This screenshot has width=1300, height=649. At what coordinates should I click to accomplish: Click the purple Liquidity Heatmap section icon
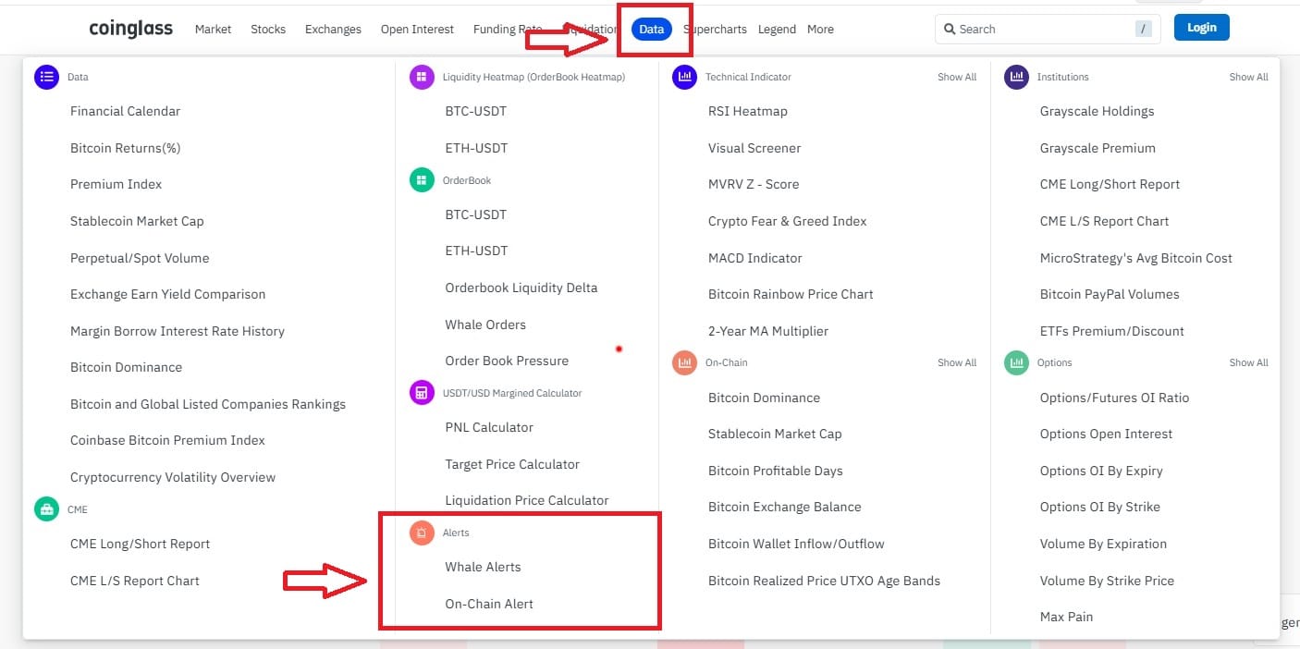[422, 77]
